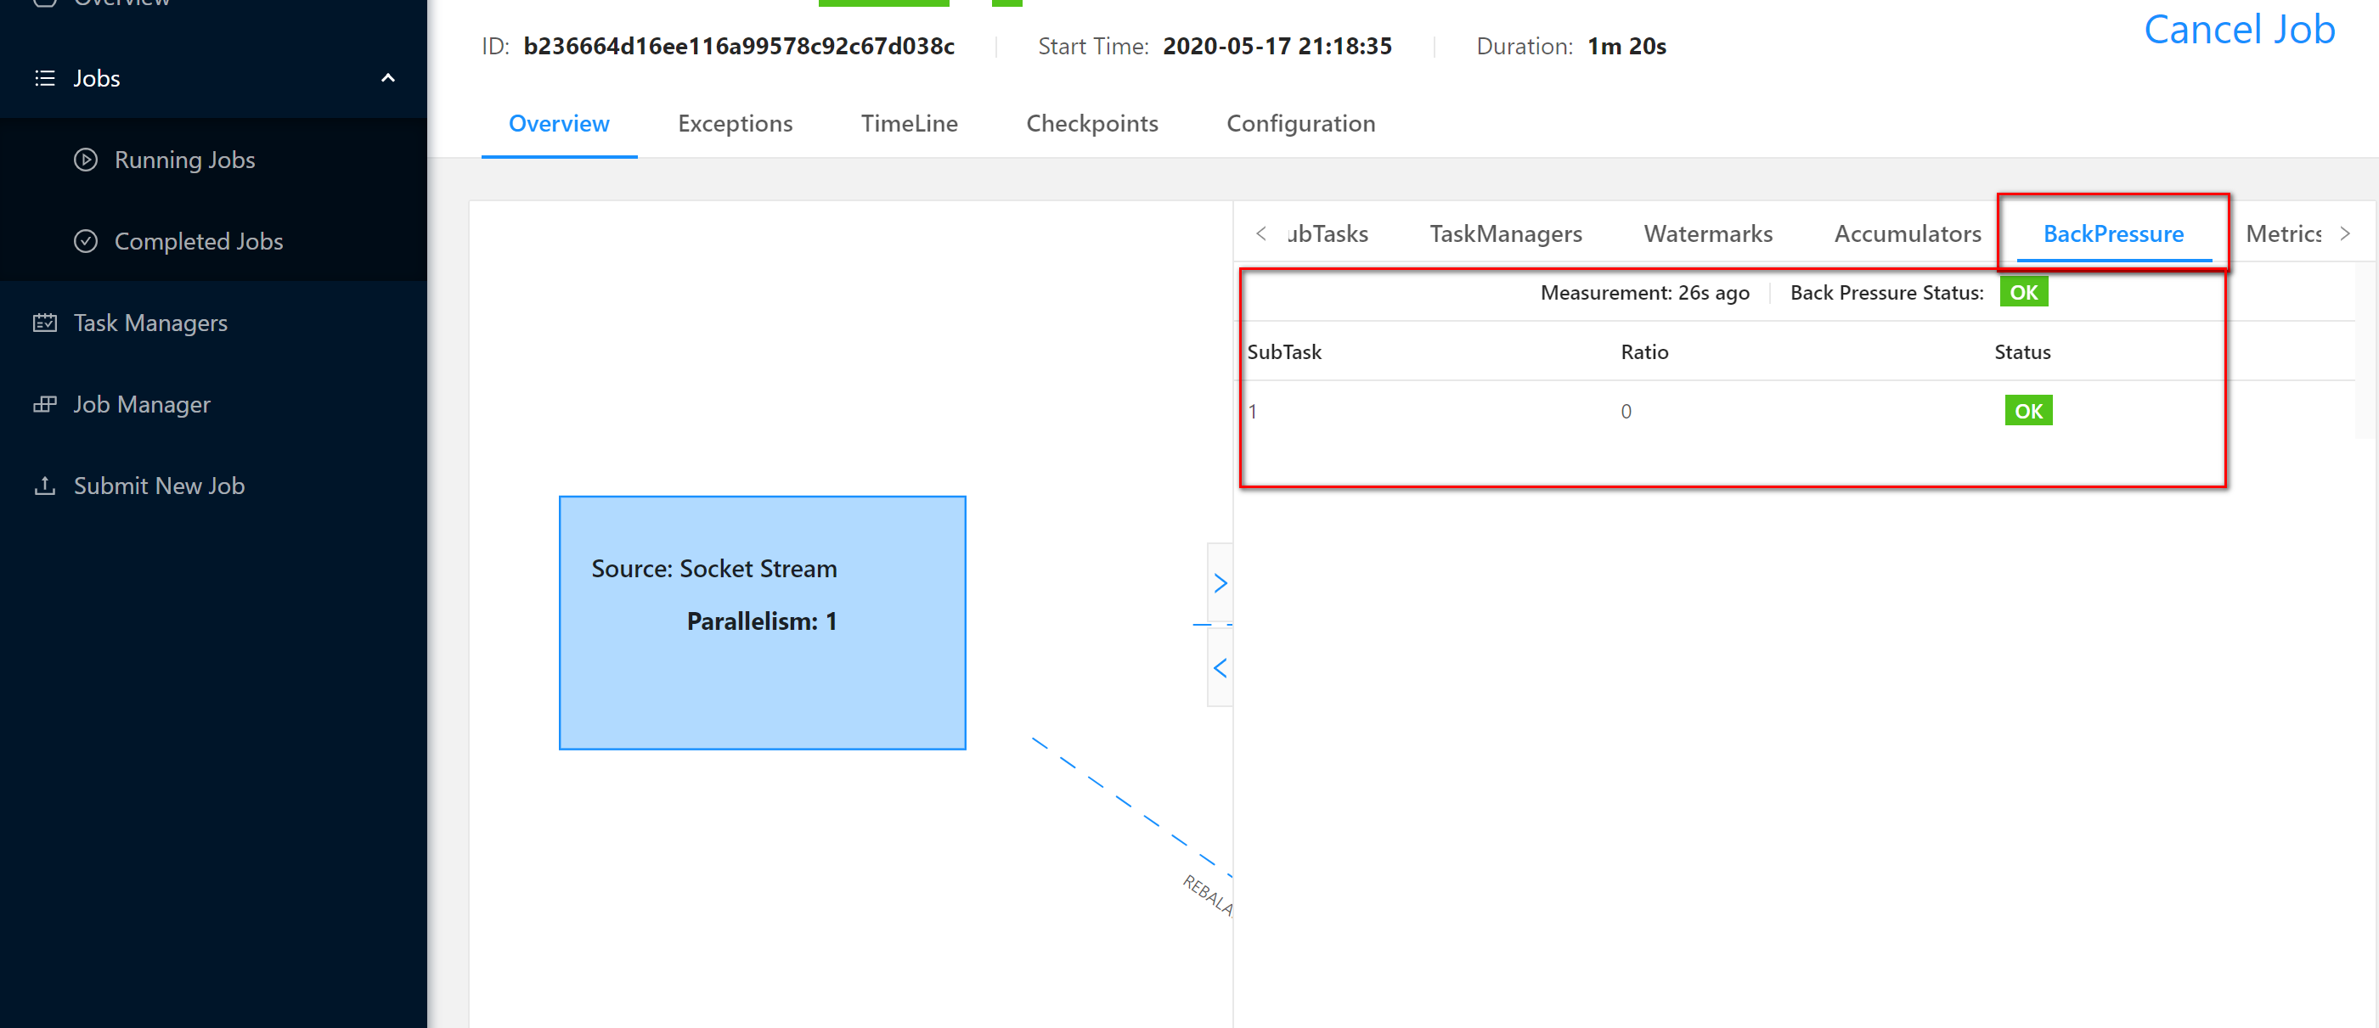Select the BackPressure tab
Viewport: 2379px width, 1028px height.
[2112, 233]
